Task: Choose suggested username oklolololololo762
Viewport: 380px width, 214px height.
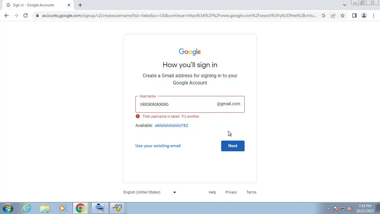Action: tap(172, 125)
